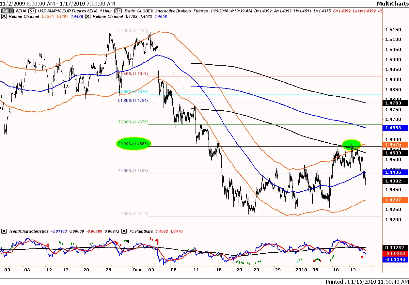Open the R resolution dropdown
Viewport: 409px width, 285px height.
(118, 11)
